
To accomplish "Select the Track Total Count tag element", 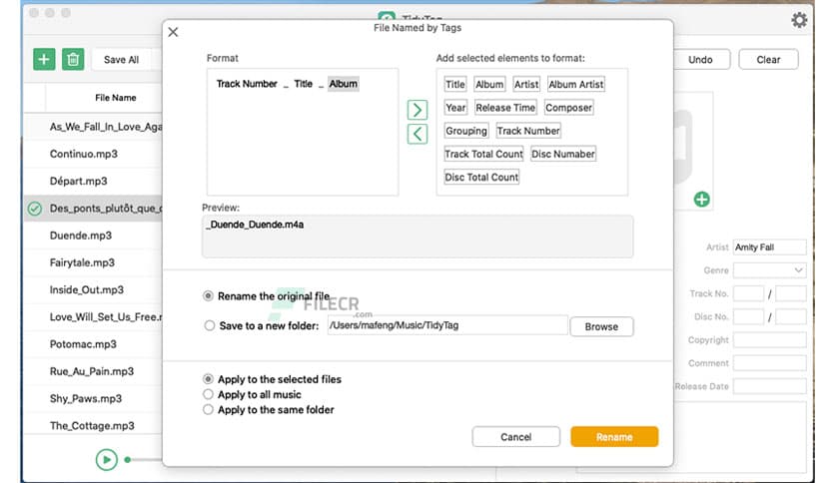I will 483,154.
